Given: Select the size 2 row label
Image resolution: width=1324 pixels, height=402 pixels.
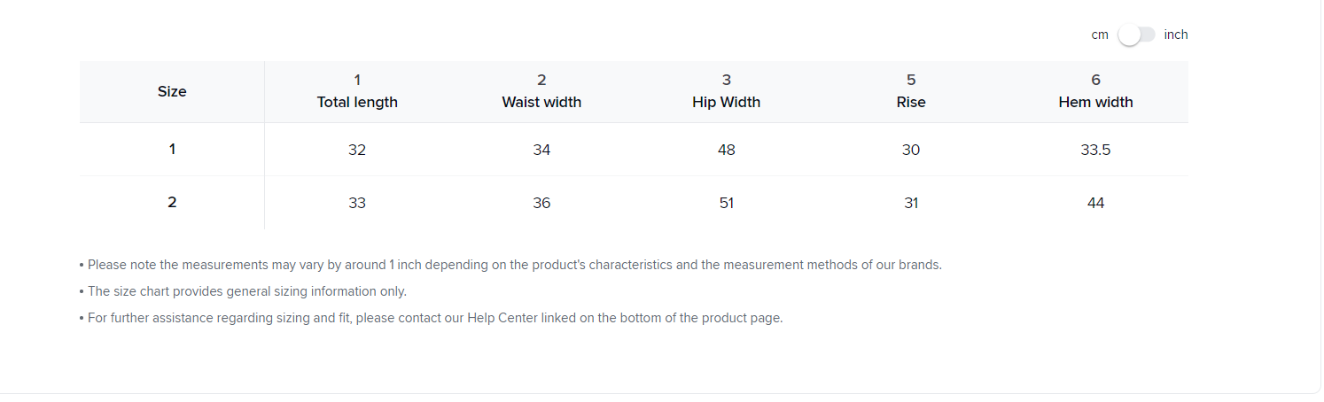Looking at the screenshot, I should (172, 202).
